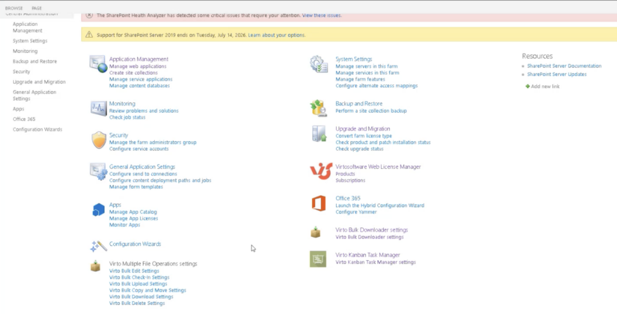Open Manage servers in this farm link
The image size is (617, 314).
(x=367, y=66)
